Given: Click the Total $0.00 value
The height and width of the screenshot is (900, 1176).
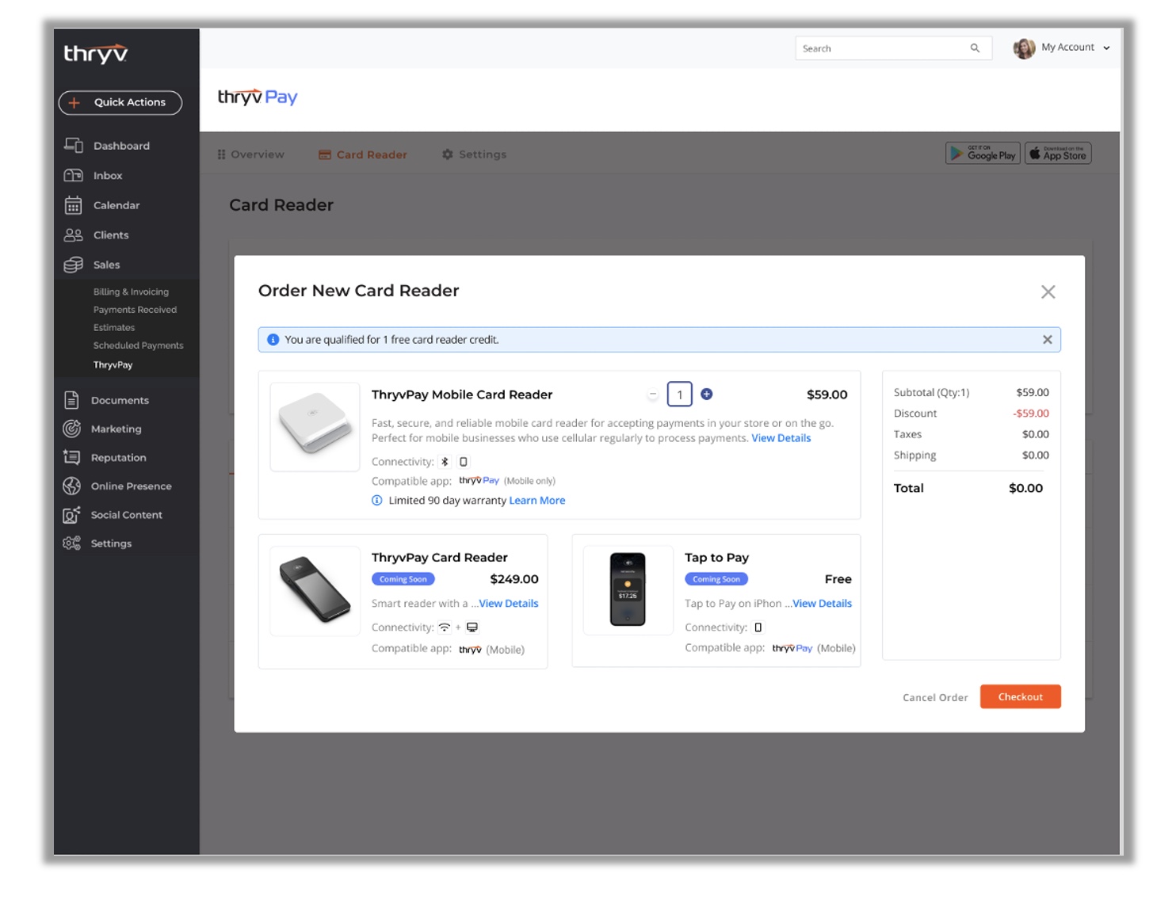Looking at the screenshot, I should (x=1025, y=488).
